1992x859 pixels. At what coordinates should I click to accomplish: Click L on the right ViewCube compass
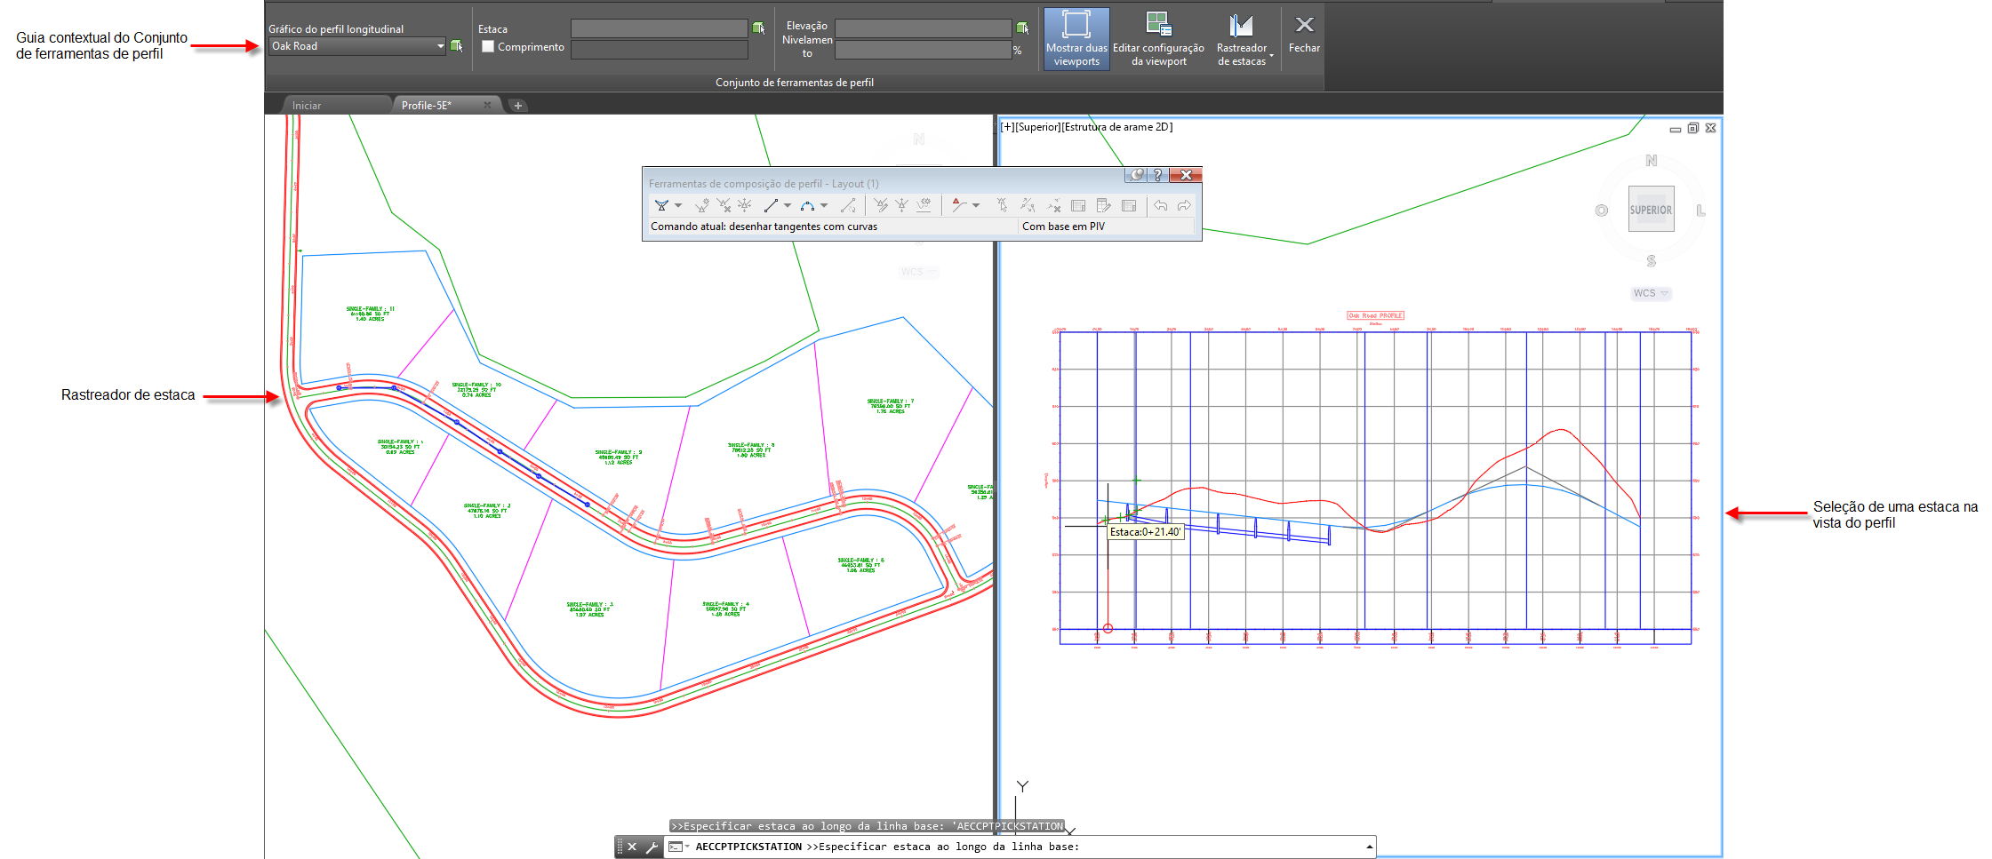coord(1700,211)
